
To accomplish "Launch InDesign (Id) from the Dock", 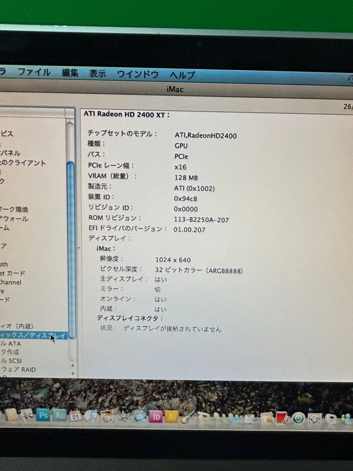I will [x=156, y=417].
